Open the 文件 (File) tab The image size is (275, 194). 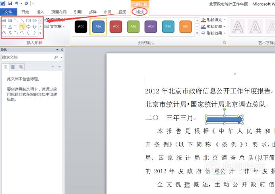[x=8, y=12]
